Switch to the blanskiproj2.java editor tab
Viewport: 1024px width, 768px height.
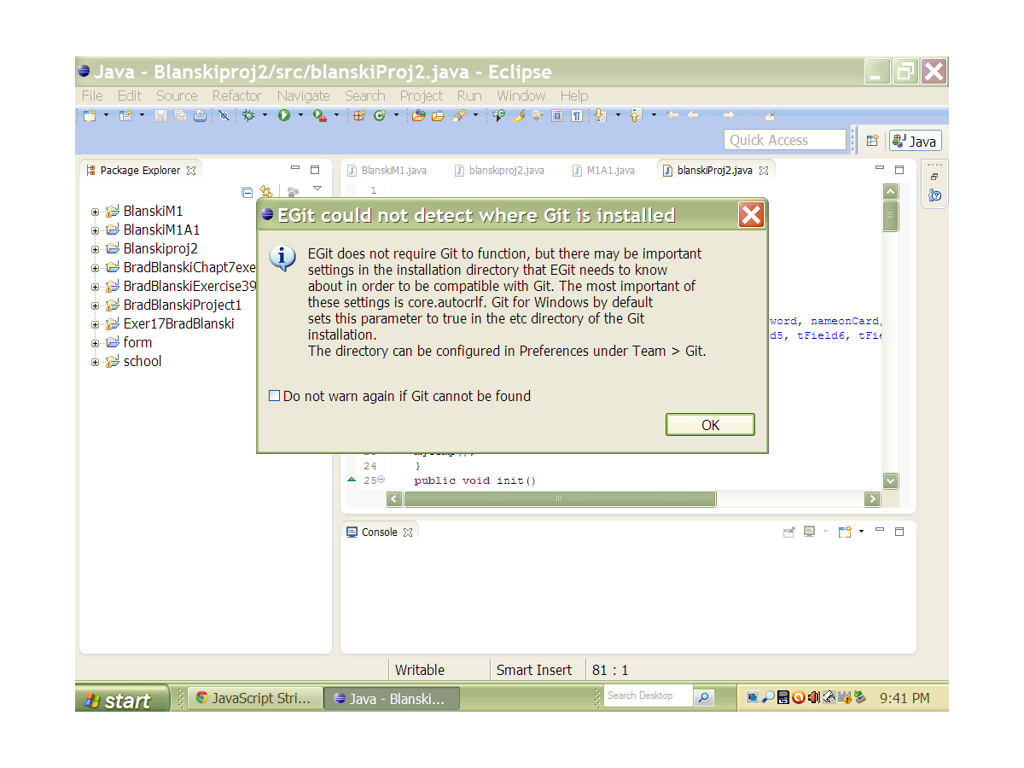(499, 171)
